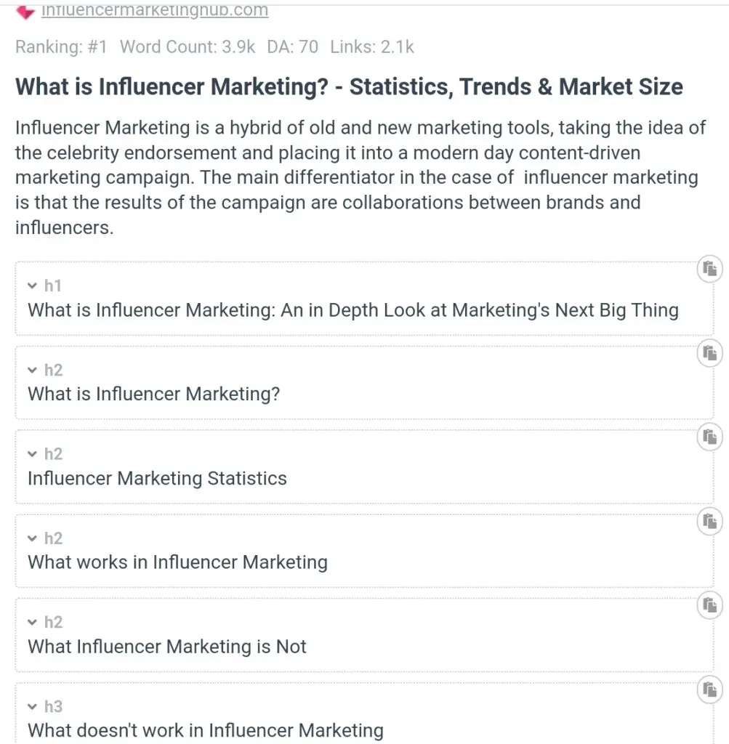Select the h1 "An in Depth Look" heading text
Screen dimensions: 729x744
coord(353,310)
